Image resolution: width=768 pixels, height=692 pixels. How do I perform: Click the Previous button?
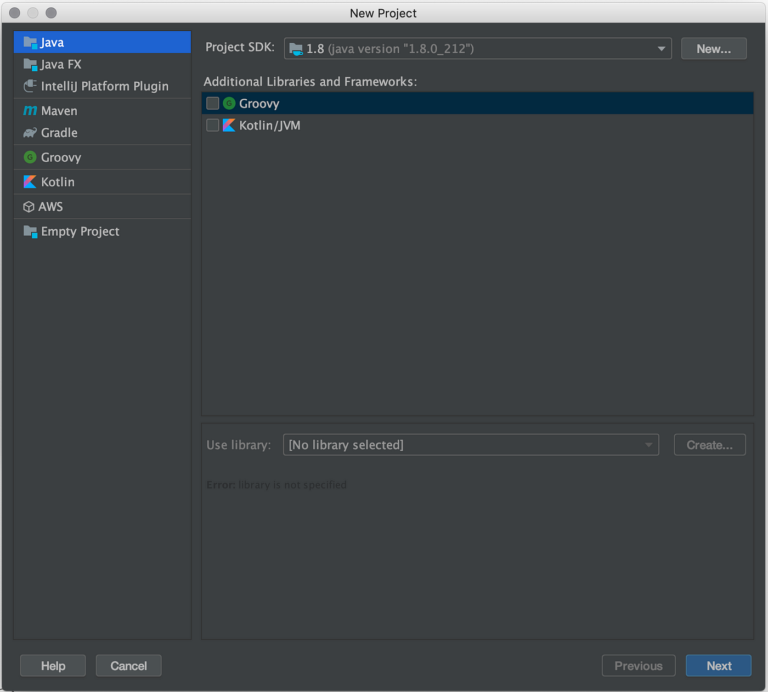click(639, 666)
